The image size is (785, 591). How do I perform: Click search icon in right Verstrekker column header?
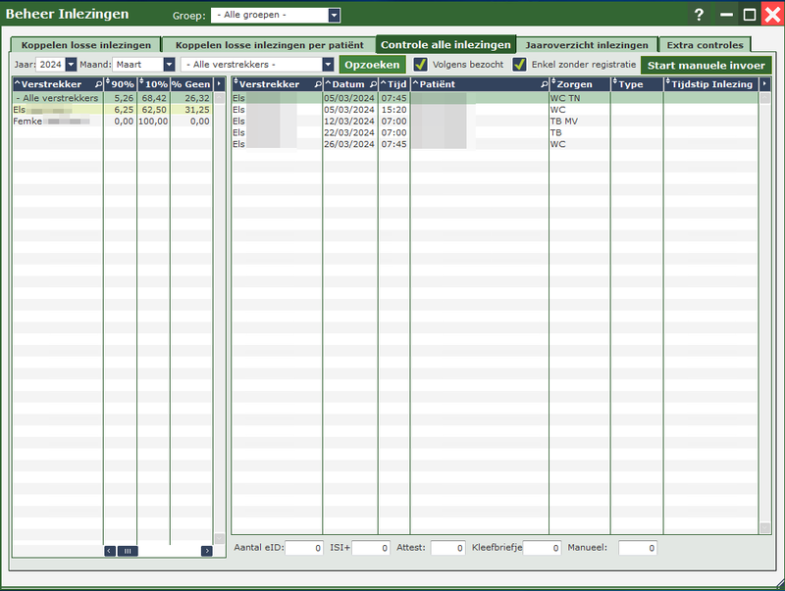pyautogui.click(x=317, y=84)
